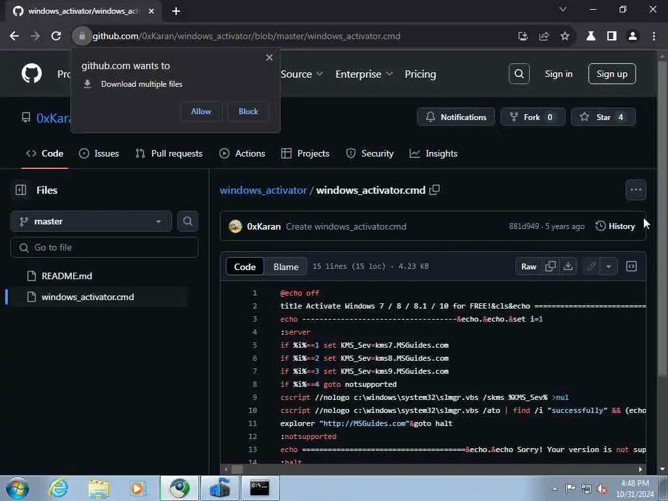Click the file search icon beside branch

click(187, 221)
